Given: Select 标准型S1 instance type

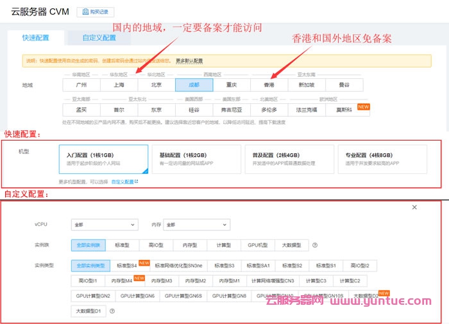Looking at the screenshot, I should (x=326, y=266).
